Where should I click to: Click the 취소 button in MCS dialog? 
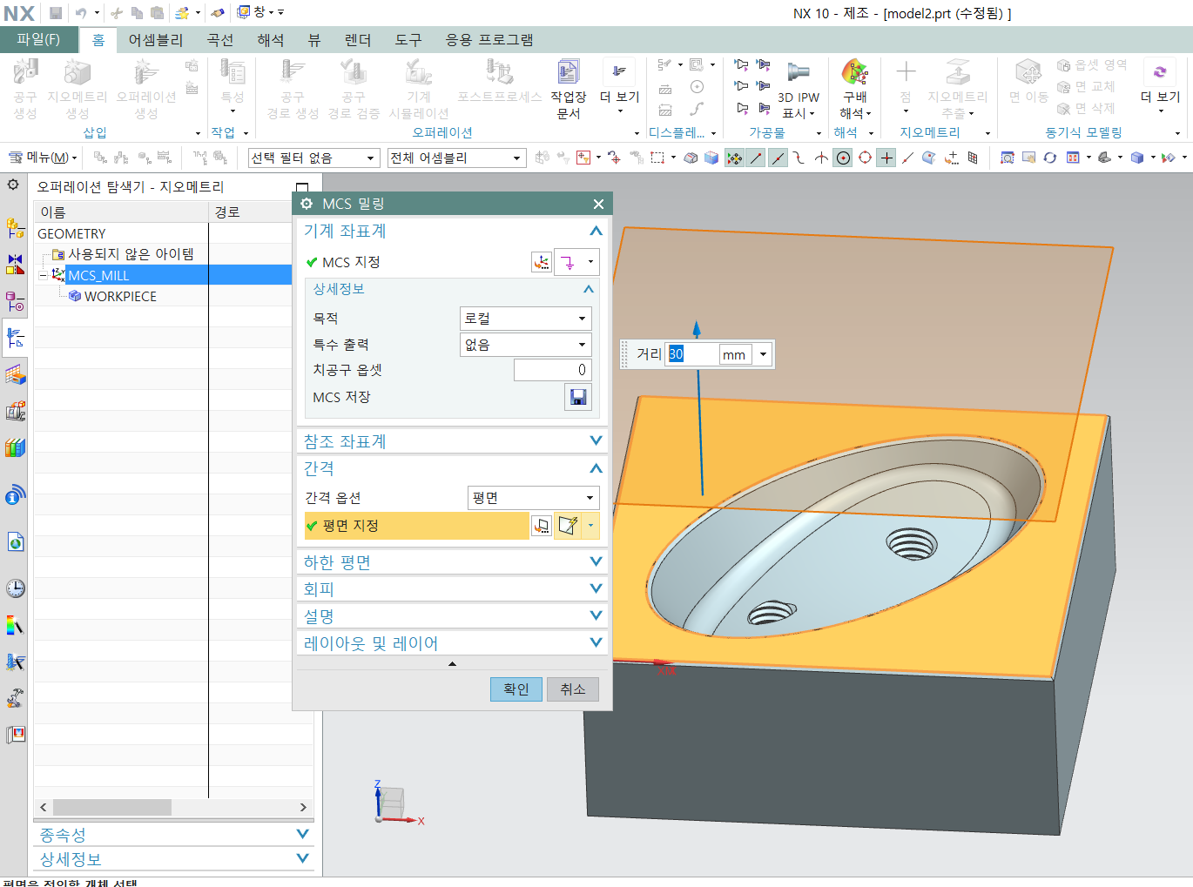click(x=573, y=689)
